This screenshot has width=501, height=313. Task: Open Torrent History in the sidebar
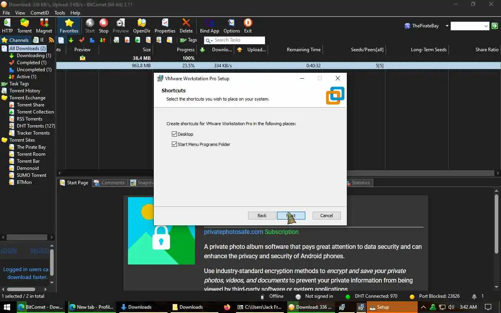[25, 91]
